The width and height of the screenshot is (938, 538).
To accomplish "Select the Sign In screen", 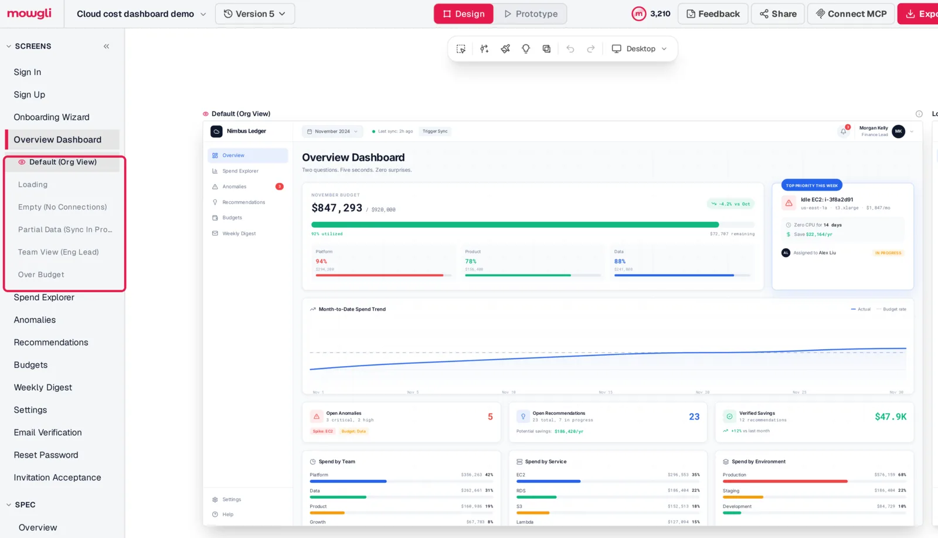I will (x=28, y=72).
